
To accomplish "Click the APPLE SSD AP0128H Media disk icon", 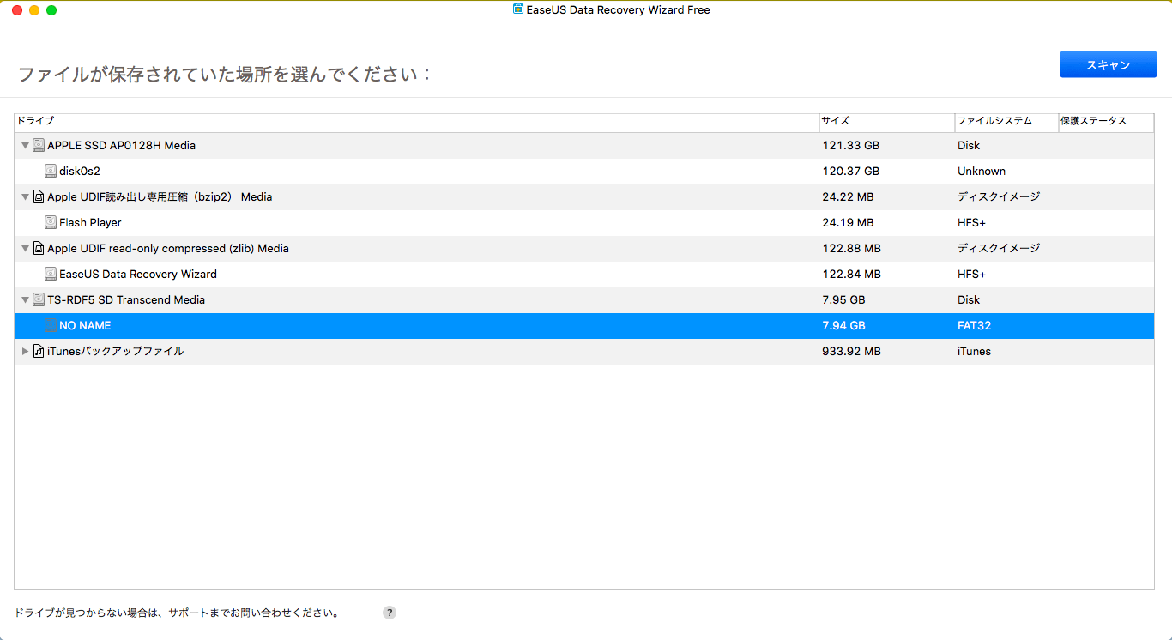I will (39, 146).
